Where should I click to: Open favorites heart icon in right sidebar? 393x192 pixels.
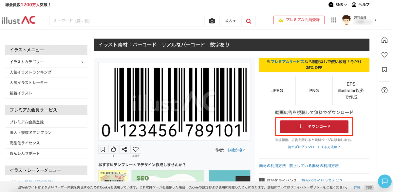pyautogui.click(x=384, y=55)
